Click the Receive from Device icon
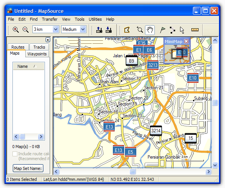Screen dimensions: 225x188 click(x=109, y=30)
